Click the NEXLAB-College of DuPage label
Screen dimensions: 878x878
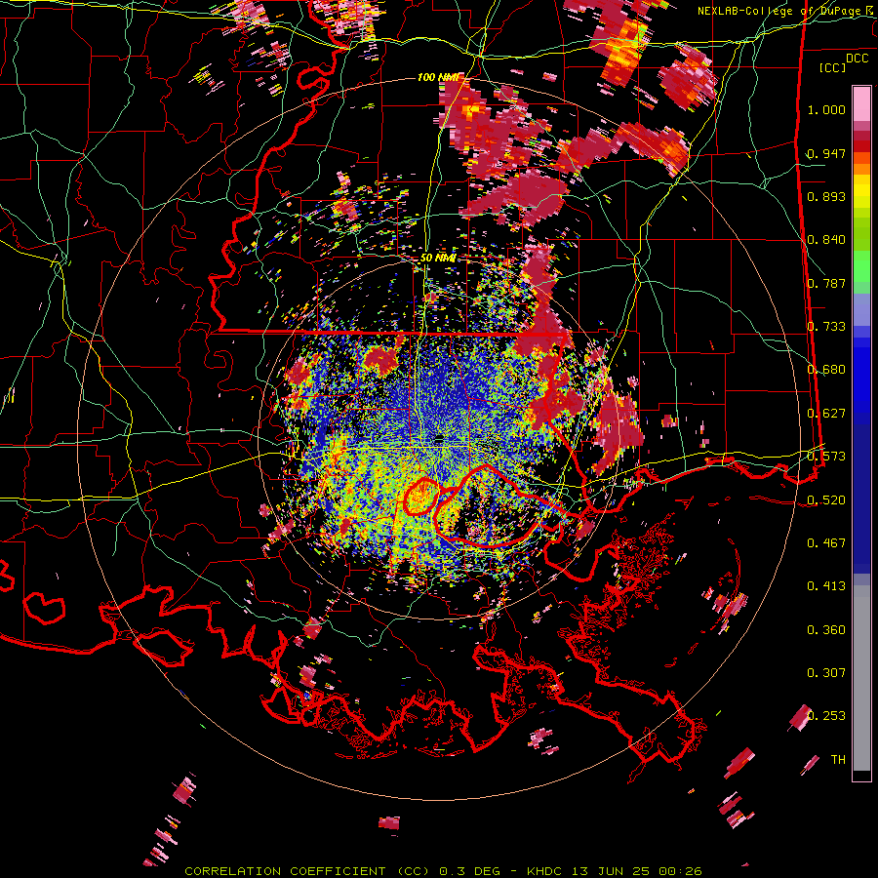point(784,11)
